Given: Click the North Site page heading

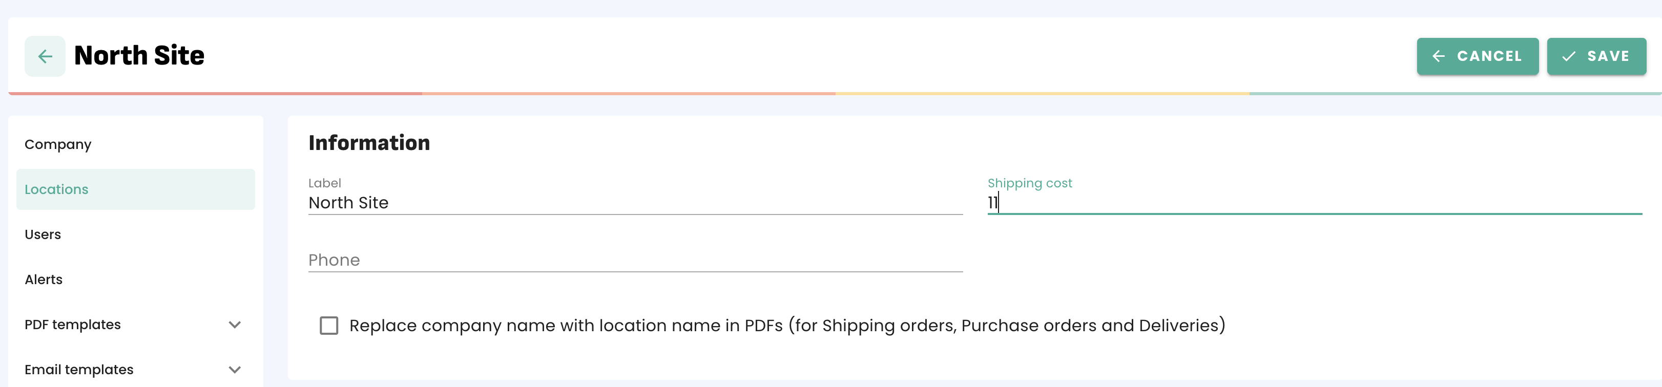Looking at the screenshot, I should pos(139,56).
